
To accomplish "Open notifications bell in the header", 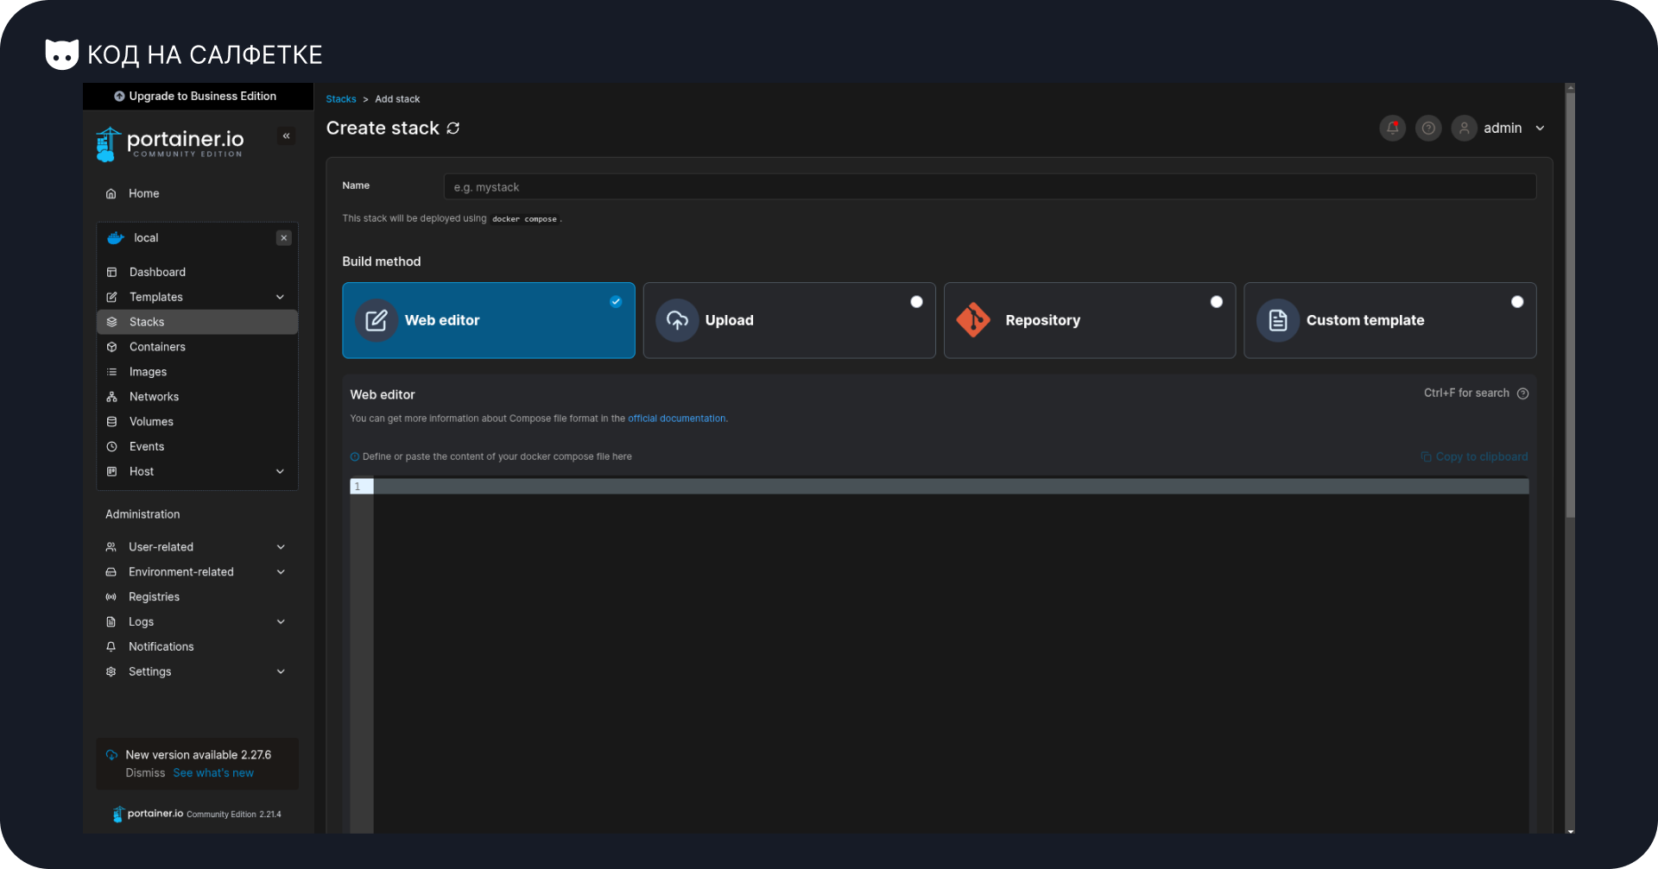I will 1393,129.
